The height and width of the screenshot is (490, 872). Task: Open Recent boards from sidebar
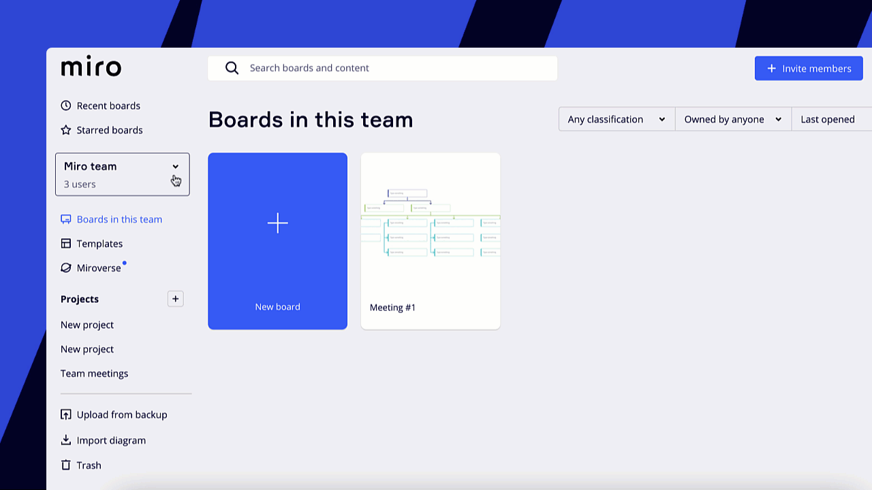[x=108, y=105]
